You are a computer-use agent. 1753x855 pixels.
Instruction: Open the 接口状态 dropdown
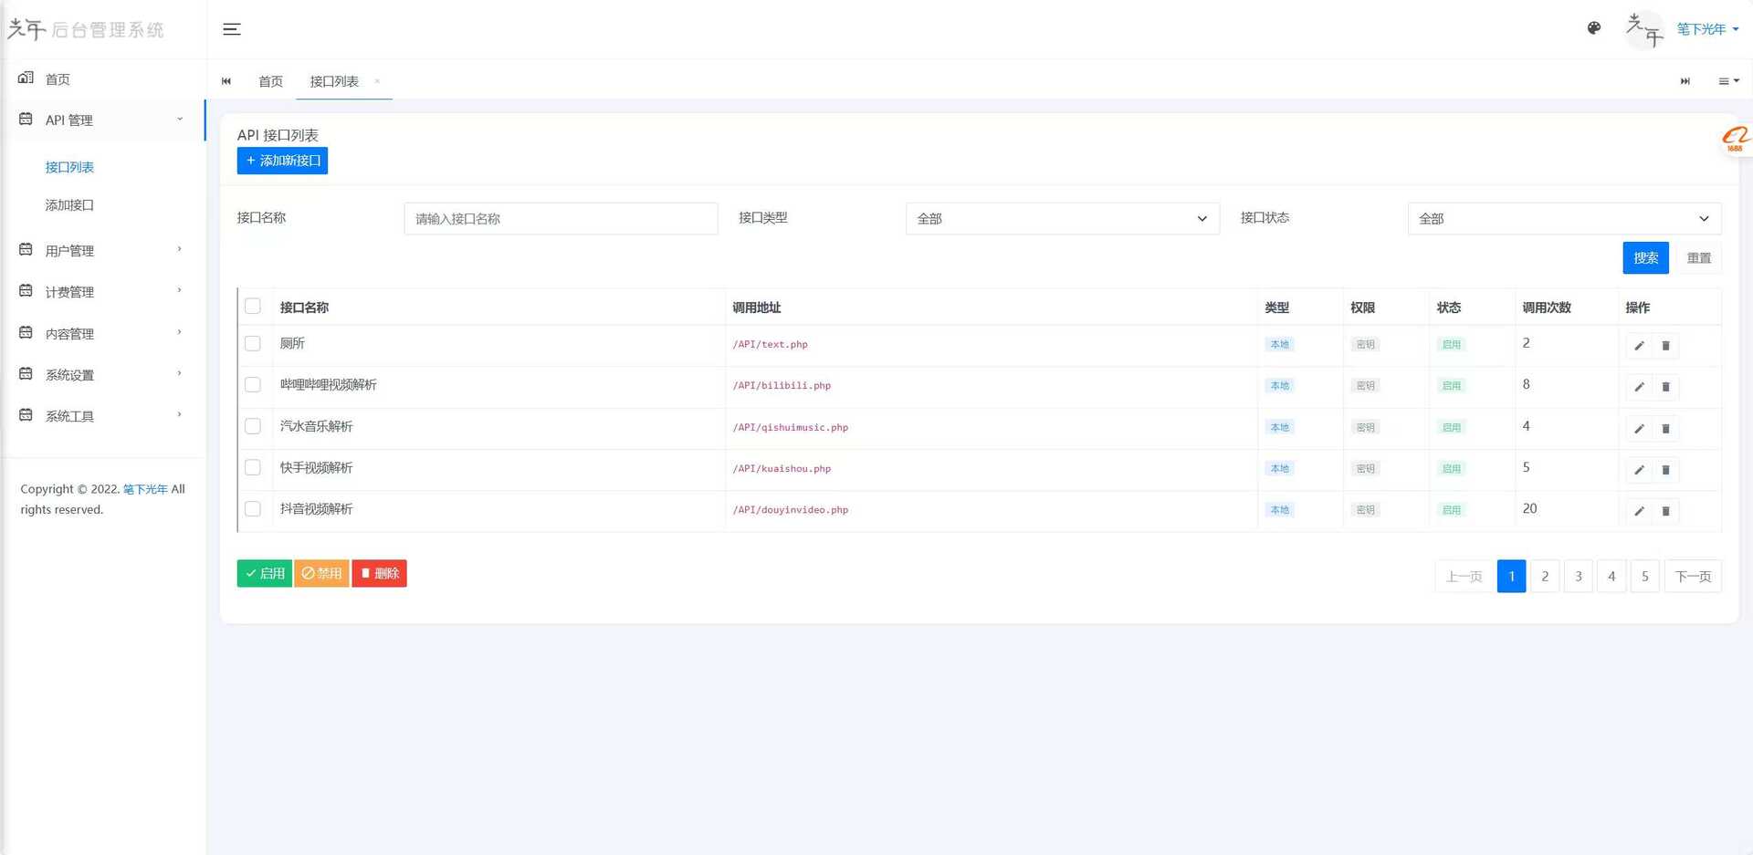[1563, 219]
